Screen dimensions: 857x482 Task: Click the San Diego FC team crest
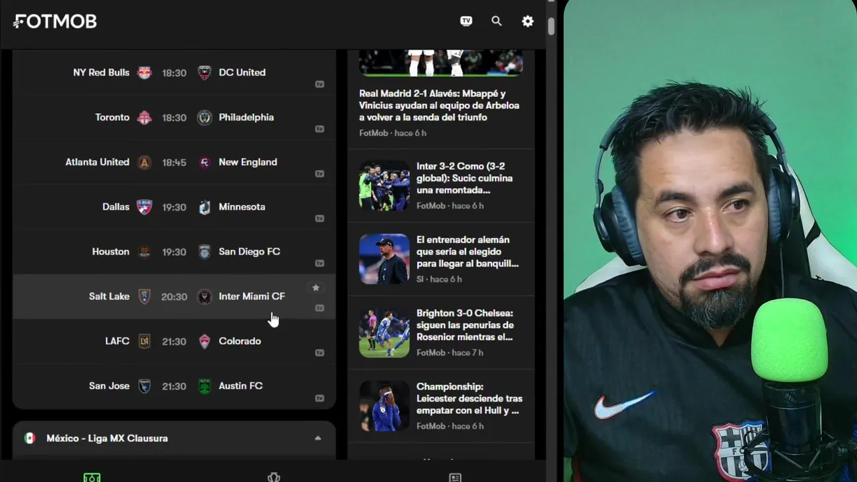point(204,252)
